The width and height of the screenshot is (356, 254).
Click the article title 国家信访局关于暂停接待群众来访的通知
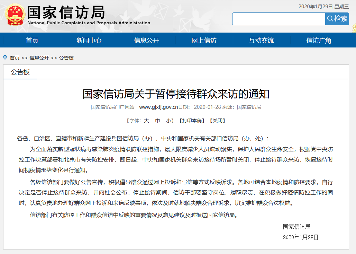click(176, 94)
